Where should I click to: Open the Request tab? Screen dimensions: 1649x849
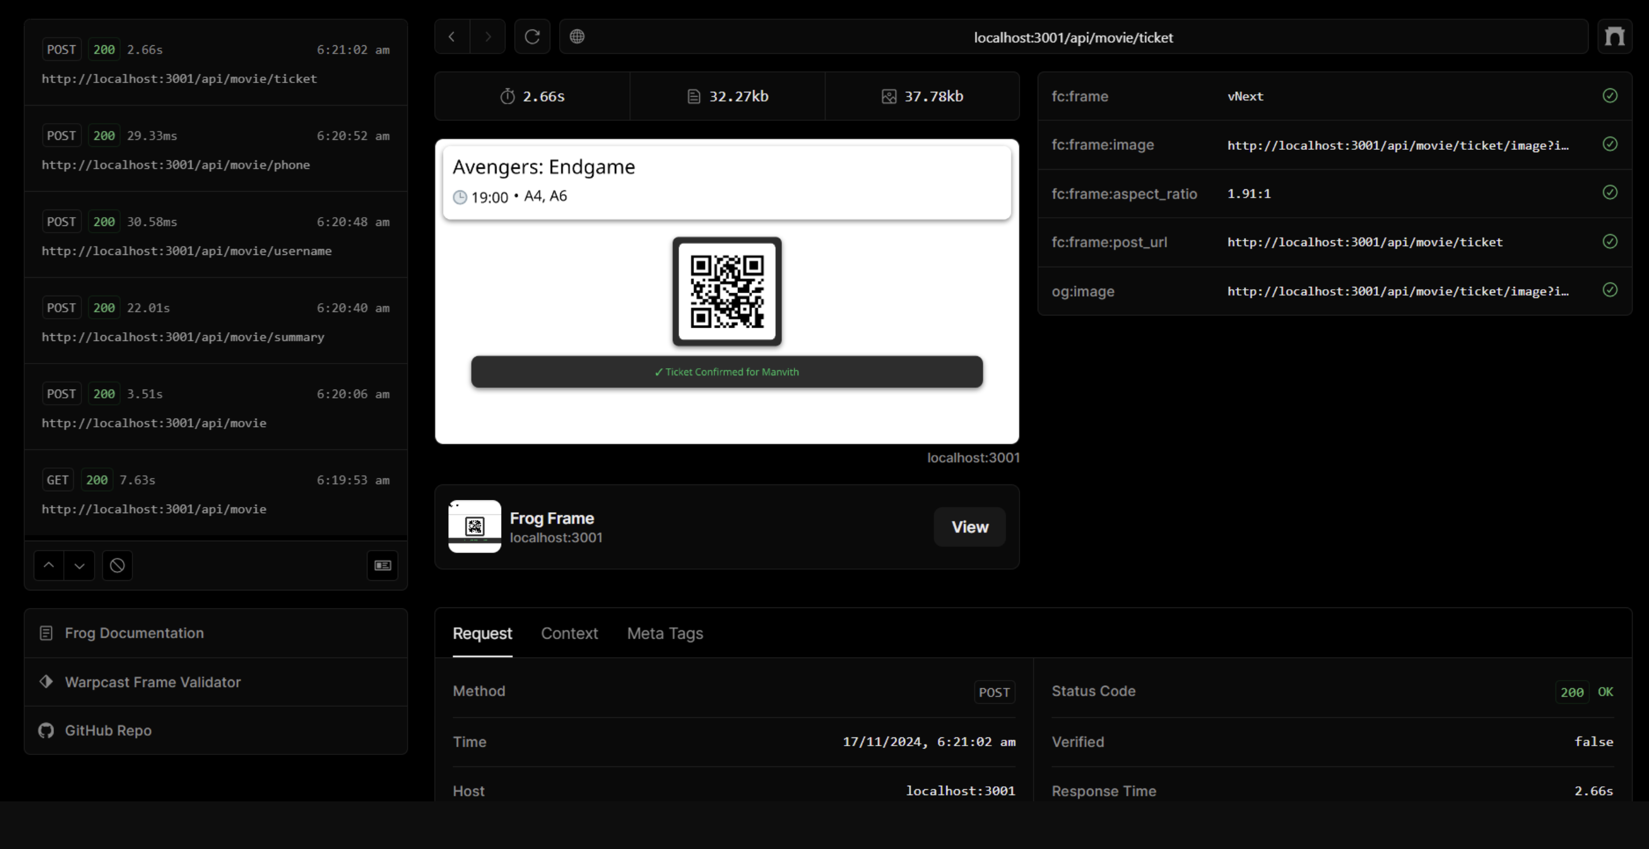click(x=482, y=633)
